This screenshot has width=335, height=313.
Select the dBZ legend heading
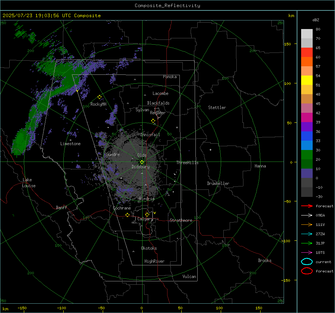[316, 20]
